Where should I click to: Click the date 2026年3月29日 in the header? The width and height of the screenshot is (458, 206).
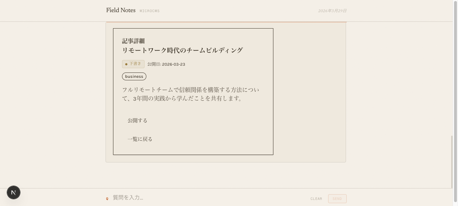point(332,11)
